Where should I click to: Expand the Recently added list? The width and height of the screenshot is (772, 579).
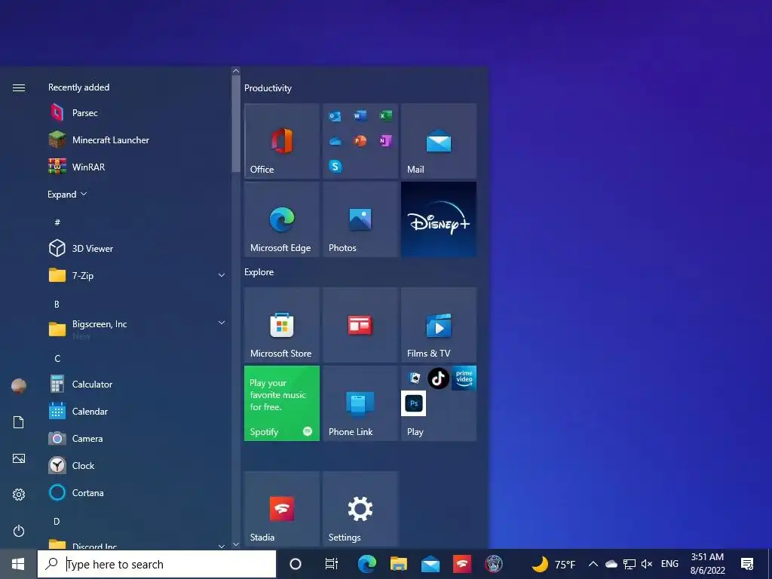(x=67, y=195)
